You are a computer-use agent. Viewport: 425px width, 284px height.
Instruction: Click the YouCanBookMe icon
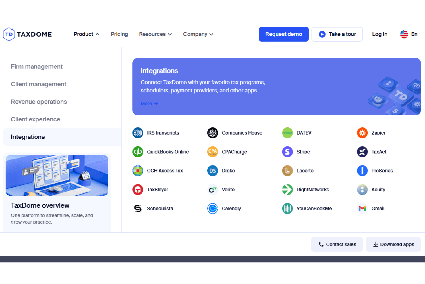(287, 209)
